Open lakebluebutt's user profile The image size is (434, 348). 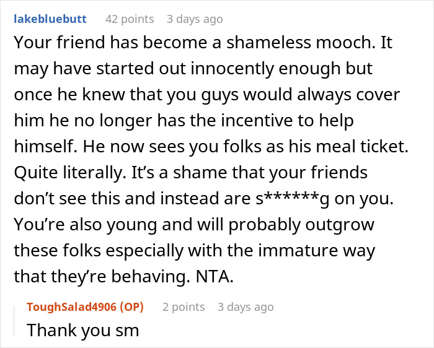[x=50, y=19]
